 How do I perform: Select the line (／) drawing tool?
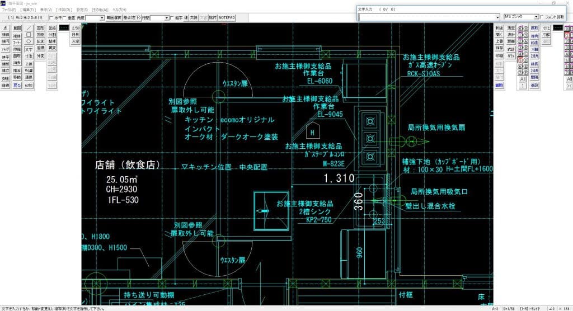tap(29, 27)
